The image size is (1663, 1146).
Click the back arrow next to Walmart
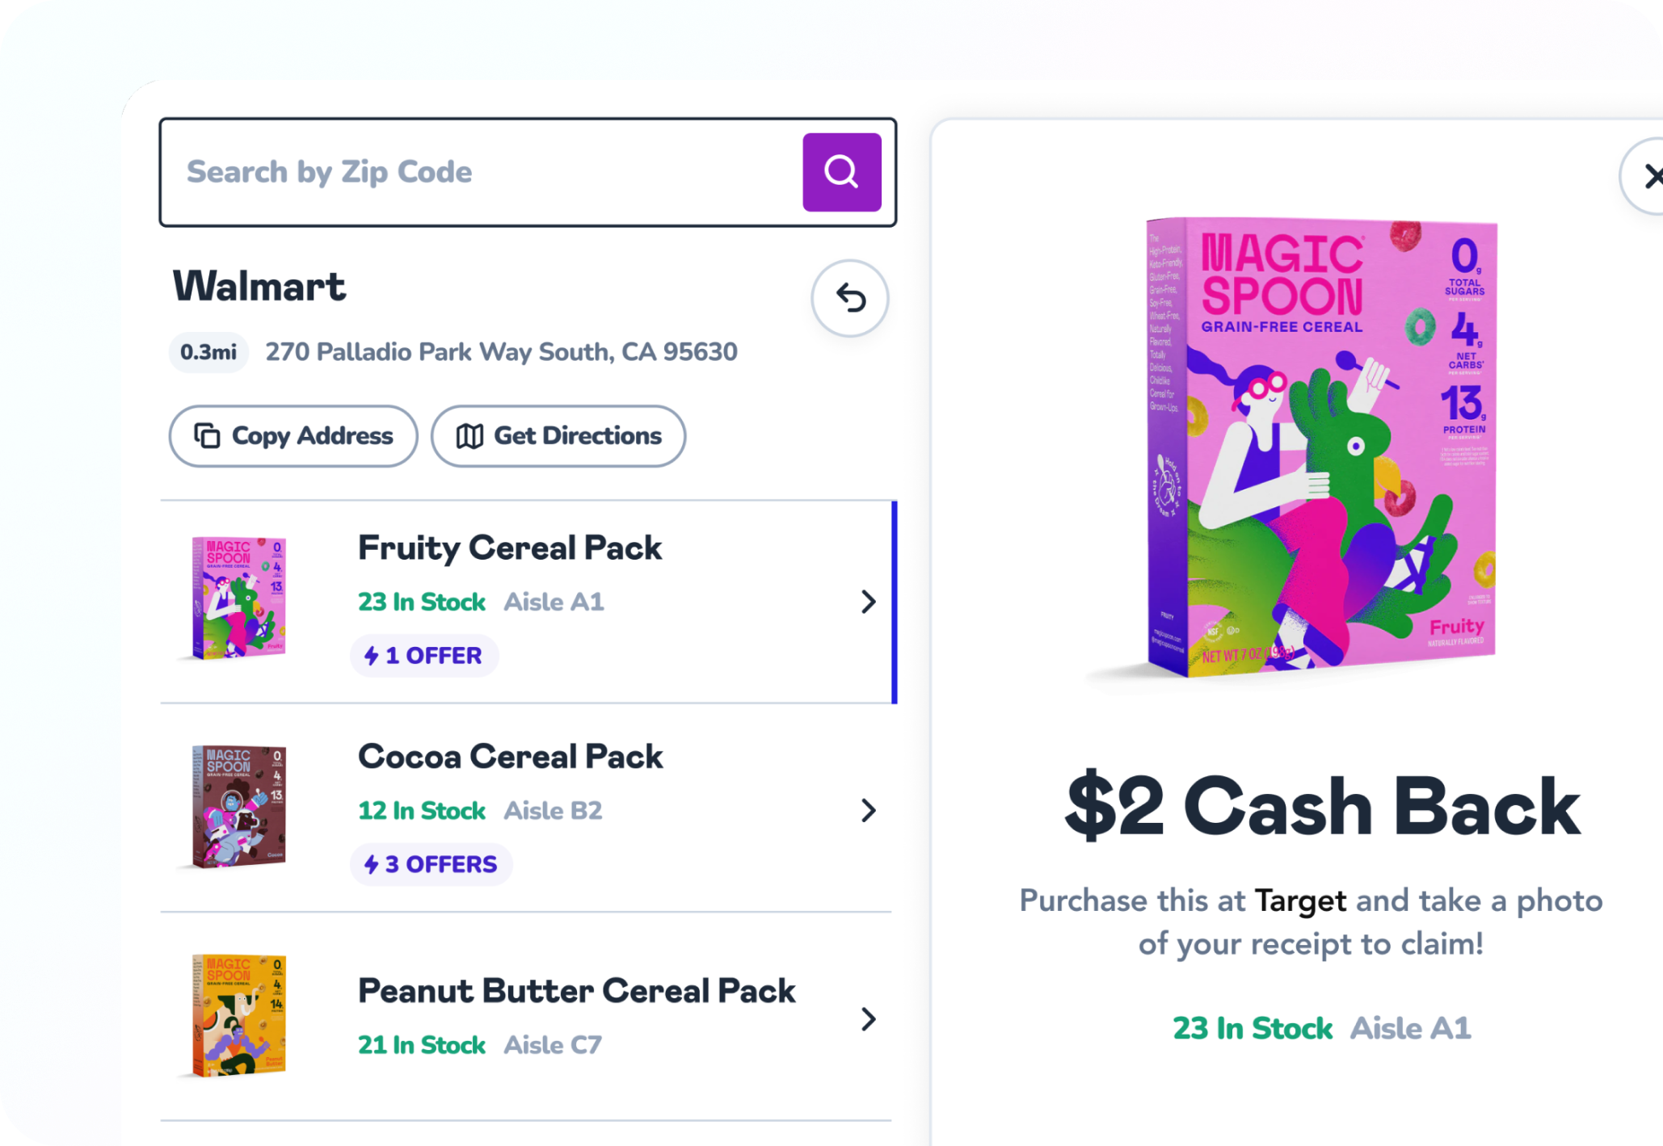850,298
